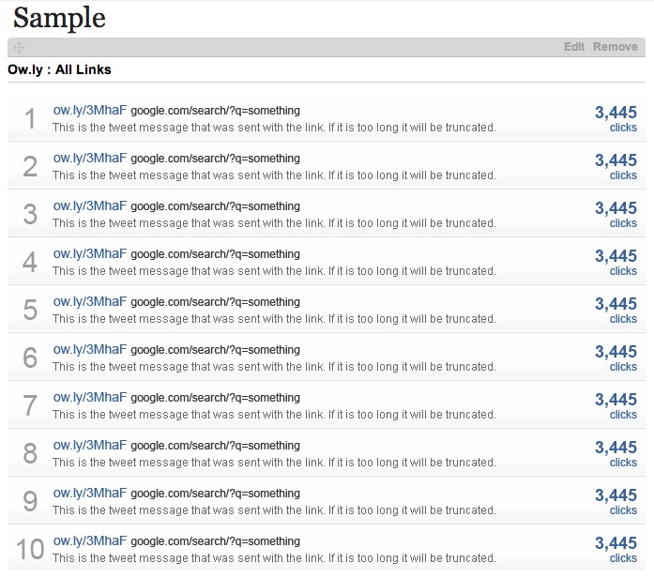Image resolution: width=654 pixels, height=578 pixels.
Task: Open the ow.ly/3MhaF link in row 9
Action: [89, 494]
